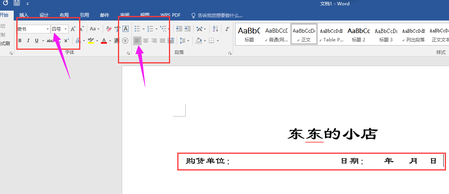The image size is (449, 194).
Task: Click show/hide paragraph marks icon
Action: 227,29
